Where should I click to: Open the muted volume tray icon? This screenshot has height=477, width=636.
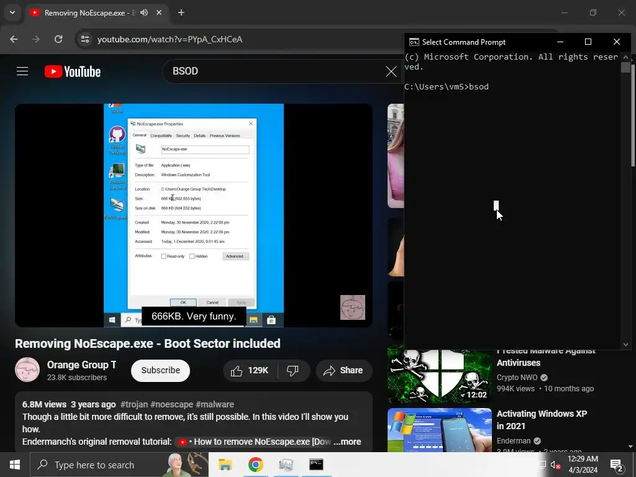click(555, 465)
